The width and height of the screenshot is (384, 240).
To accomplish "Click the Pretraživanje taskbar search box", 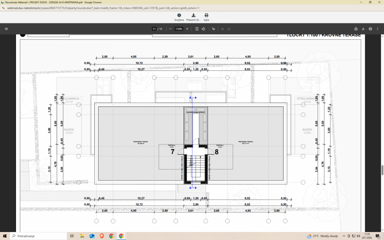I will click(38, 236).
